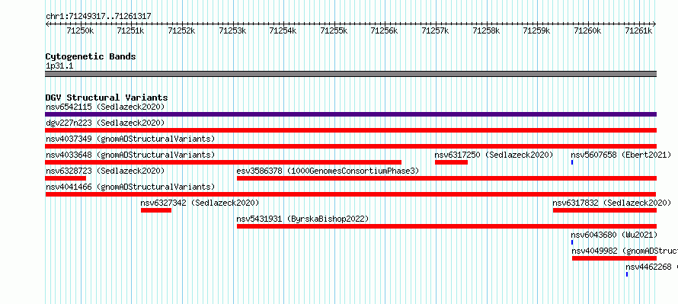This screenshot has height=304, width=678.
Task: Click the 71255k ruler tick label
Action: click(x=334, y=30)
